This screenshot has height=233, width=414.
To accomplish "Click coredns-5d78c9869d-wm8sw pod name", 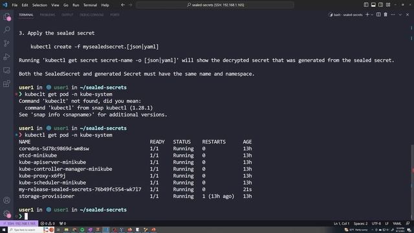I will pos(54,149).
